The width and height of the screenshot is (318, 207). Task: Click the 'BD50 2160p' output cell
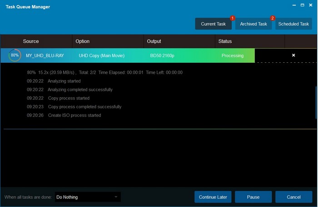point(162,56)
